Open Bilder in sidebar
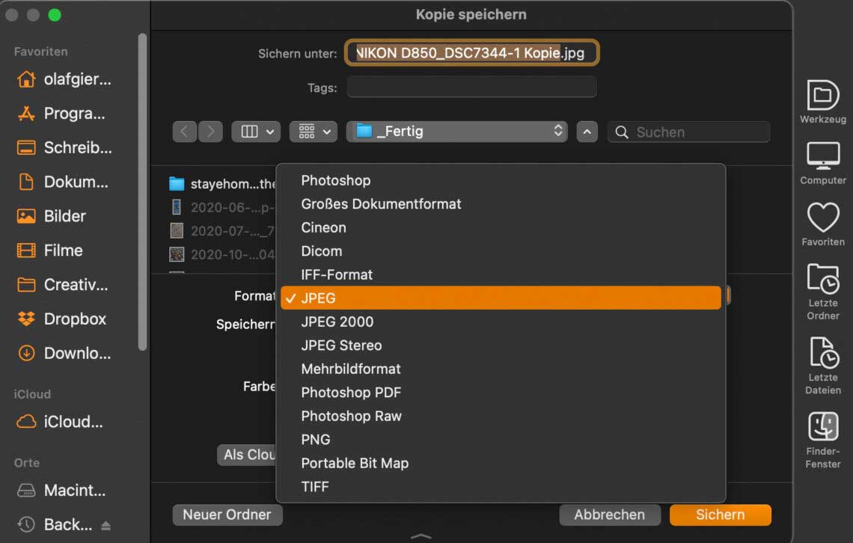This screenshot has width=853, height=543. coord(52,216)
